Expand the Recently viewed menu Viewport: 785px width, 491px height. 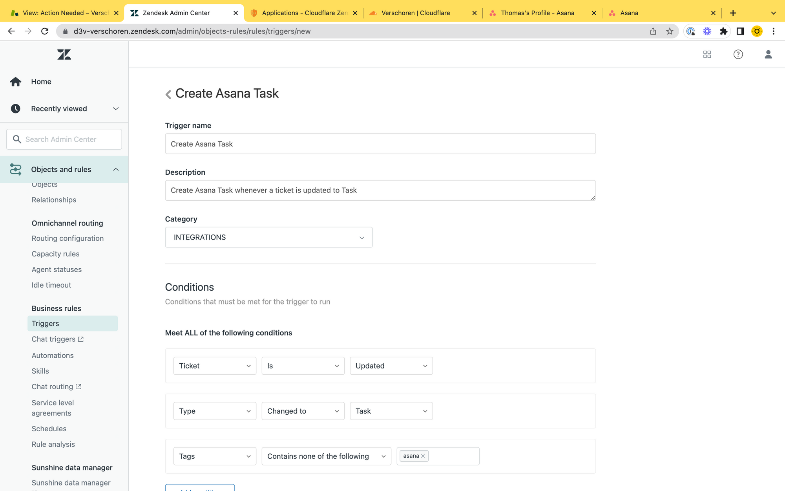[115, 109]
